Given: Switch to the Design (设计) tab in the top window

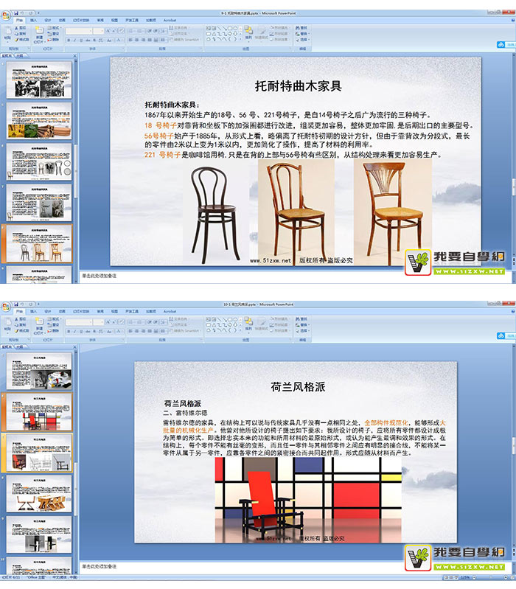Looking at the screenshot, I should pyautogui.click(x=48, y=21).
